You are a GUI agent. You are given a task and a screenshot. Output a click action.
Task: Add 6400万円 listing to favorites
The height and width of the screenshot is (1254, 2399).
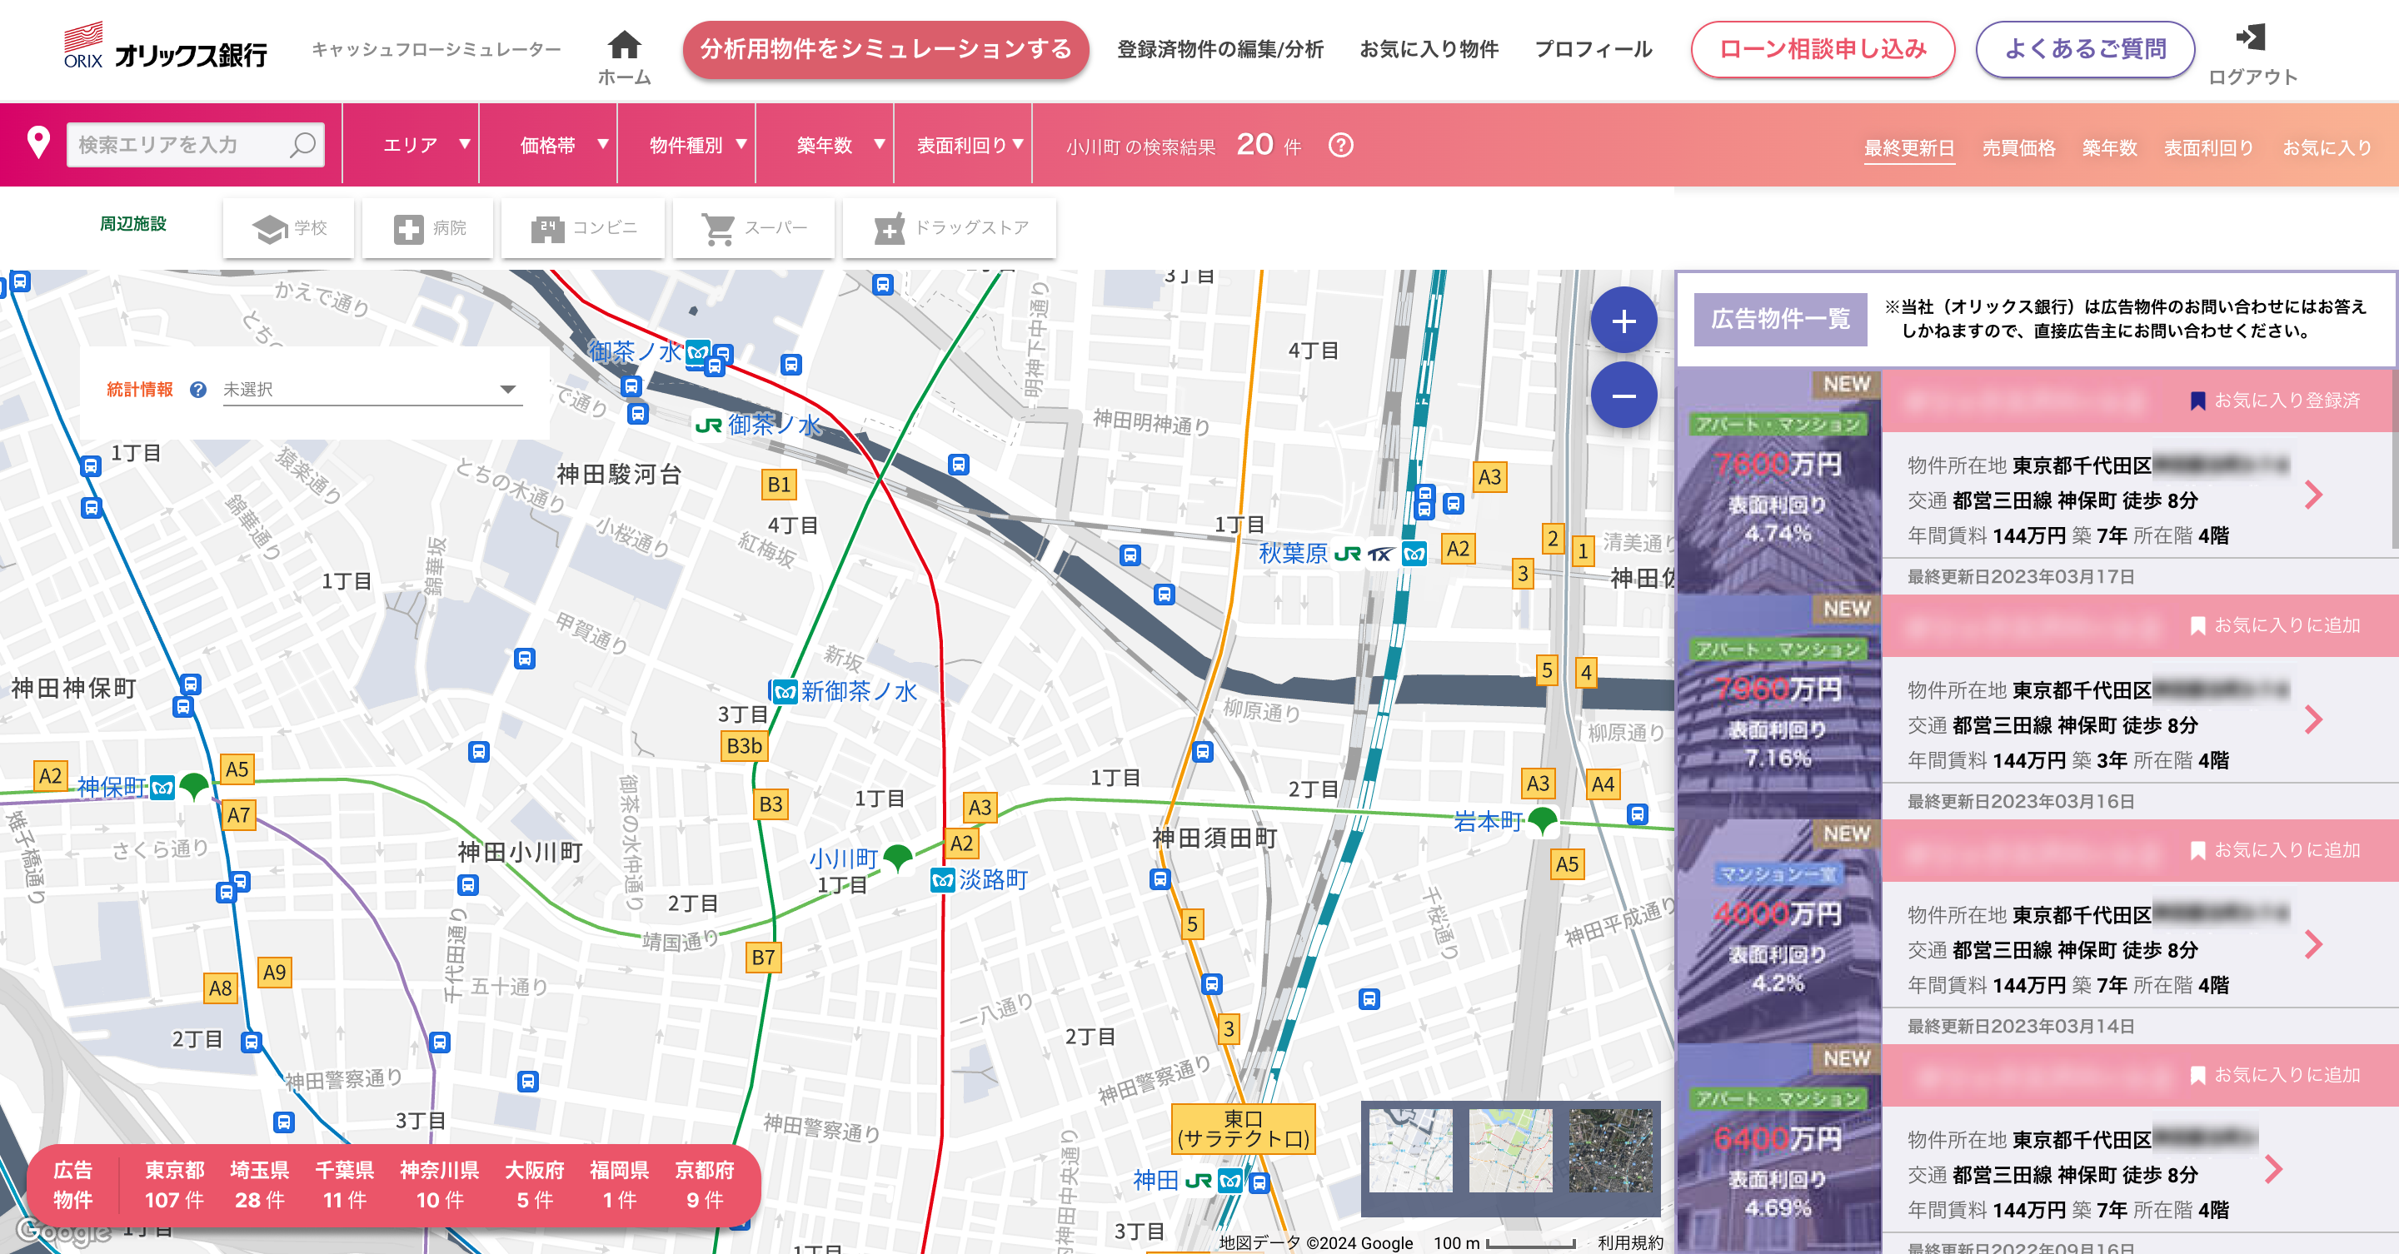(2274, 1075)
